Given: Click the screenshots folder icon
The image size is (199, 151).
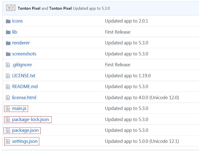Looking at the screenshot, I should pyautogui.click(x=8, y=54).
